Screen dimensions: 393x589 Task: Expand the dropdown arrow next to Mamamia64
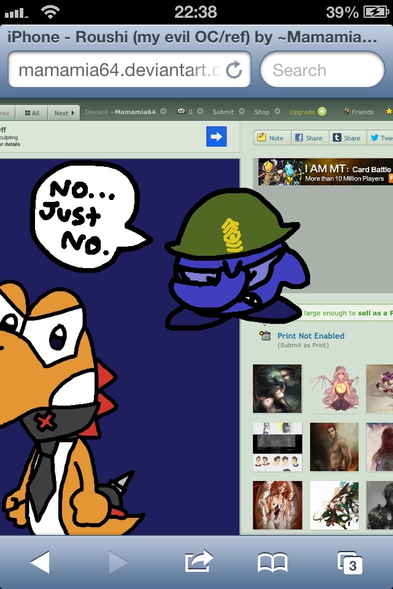163,111
